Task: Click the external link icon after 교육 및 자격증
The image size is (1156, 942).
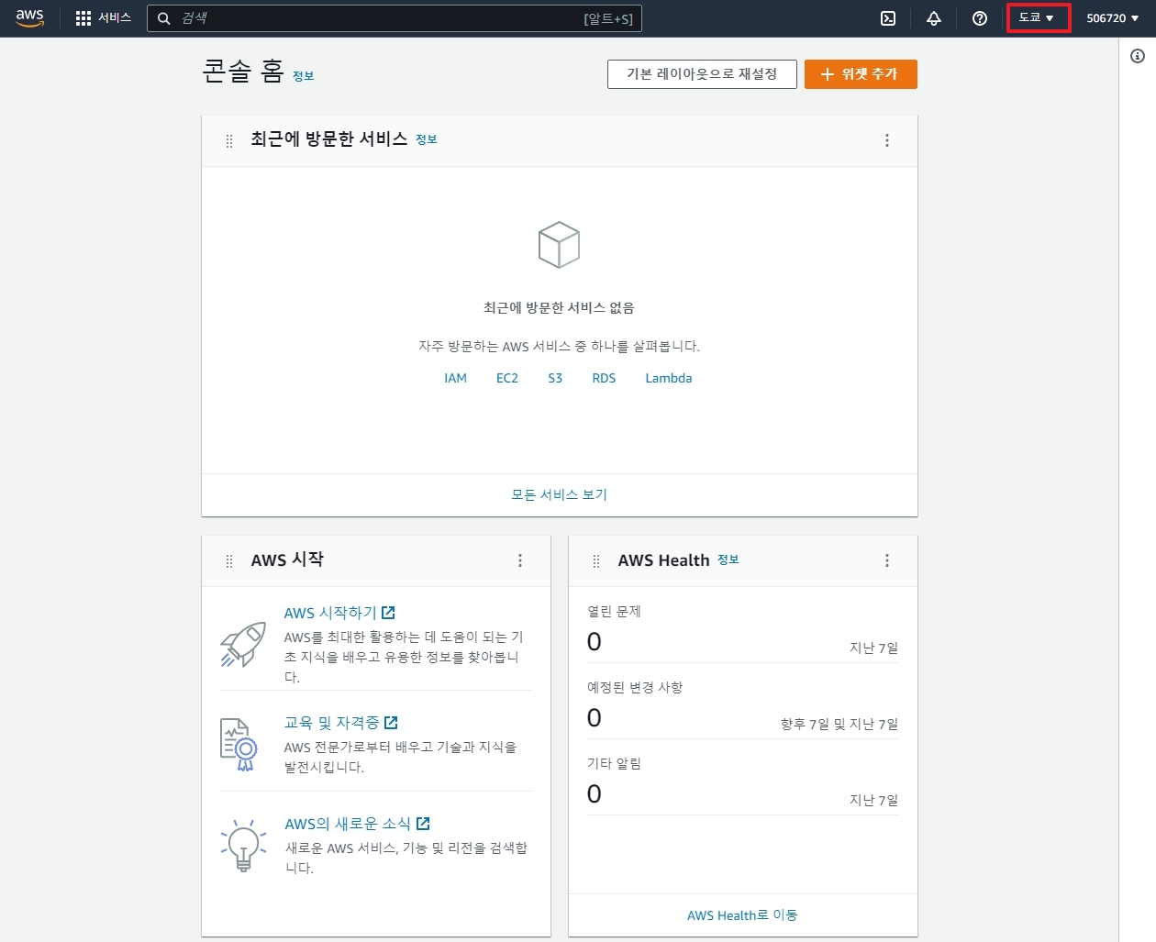Action: (391, 723)
